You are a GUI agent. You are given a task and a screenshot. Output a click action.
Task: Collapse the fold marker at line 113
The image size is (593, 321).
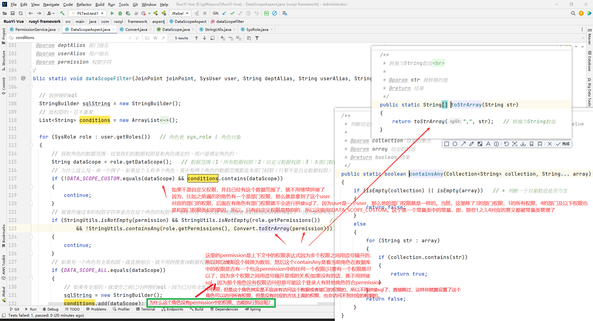point(31,145)
